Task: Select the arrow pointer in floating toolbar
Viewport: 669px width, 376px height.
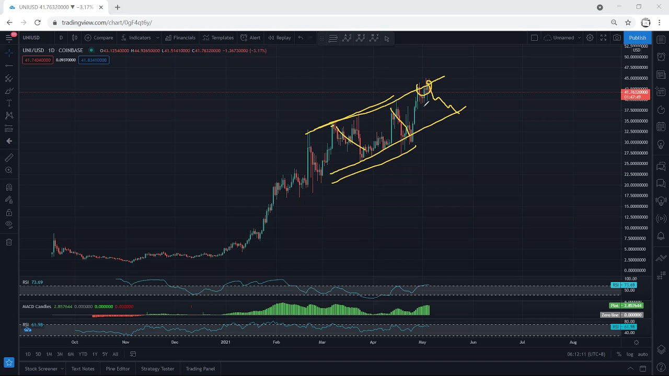Action: (x=387, y=38)
